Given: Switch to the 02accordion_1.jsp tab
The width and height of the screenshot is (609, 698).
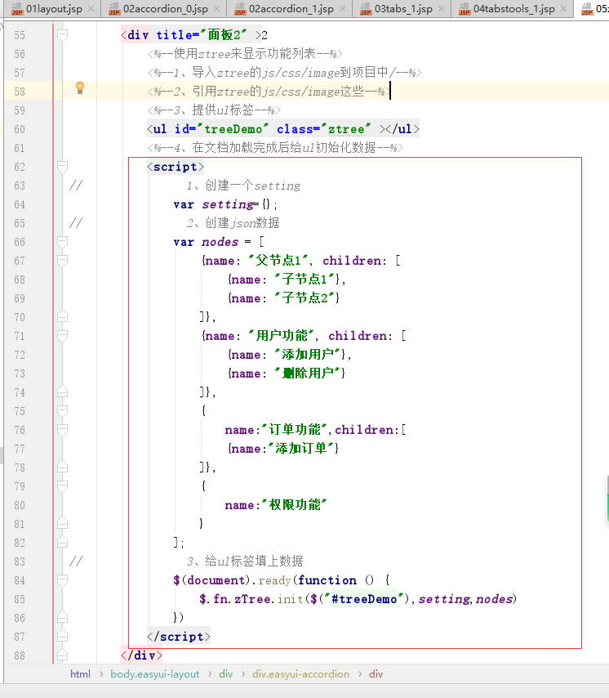Looking at the screenshot, I should 291,9.
